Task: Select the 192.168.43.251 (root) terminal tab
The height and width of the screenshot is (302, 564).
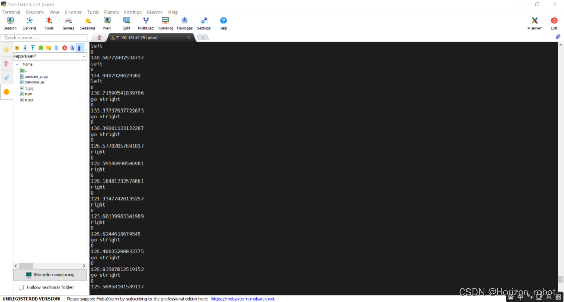Action: pos(150,38)
